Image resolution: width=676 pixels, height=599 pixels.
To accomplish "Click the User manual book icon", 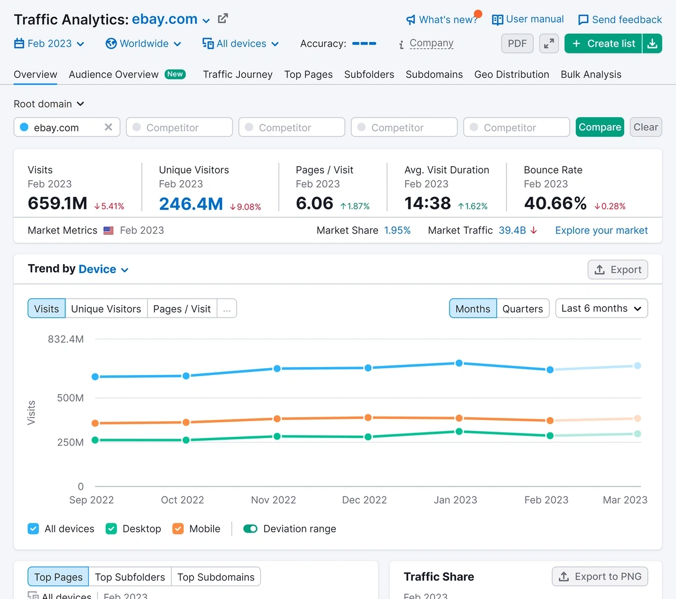I will point(497,20).
